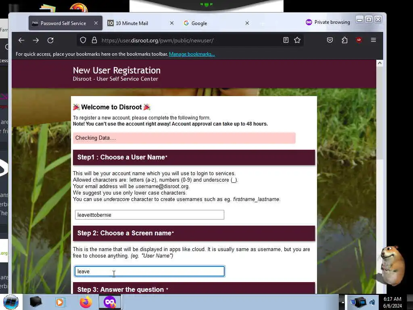This screenshot has height=310, width=413.
Task: Close the Google tab
Action: click(x=247, y=23)
